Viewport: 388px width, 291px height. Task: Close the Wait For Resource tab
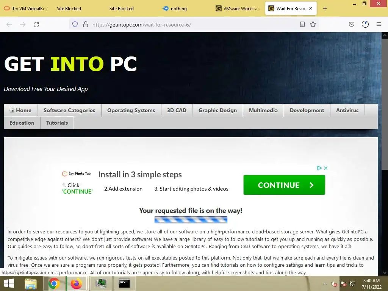[x=311, y=8]
